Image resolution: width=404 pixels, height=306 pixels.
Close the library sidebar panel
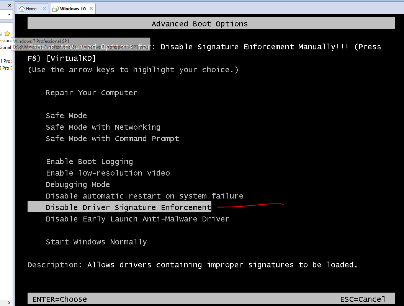pos(10,5)
